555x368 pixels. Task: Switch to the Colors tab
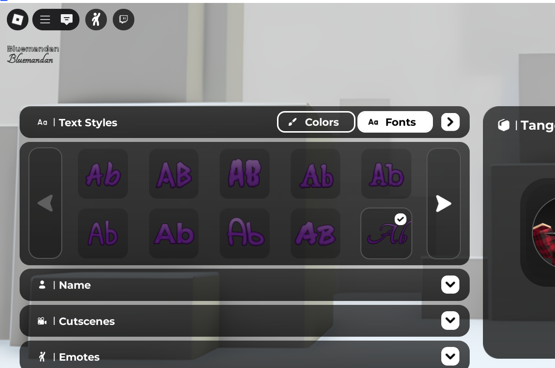coord(316,122)
